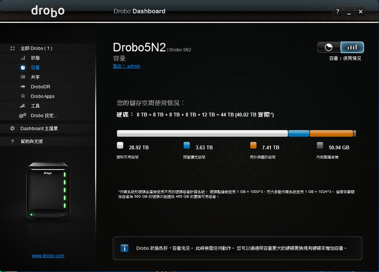Viewport: 379px width, 272px height.
Task: Minimize the Drobo Dashboard window
Action: [x=349, y=11]
